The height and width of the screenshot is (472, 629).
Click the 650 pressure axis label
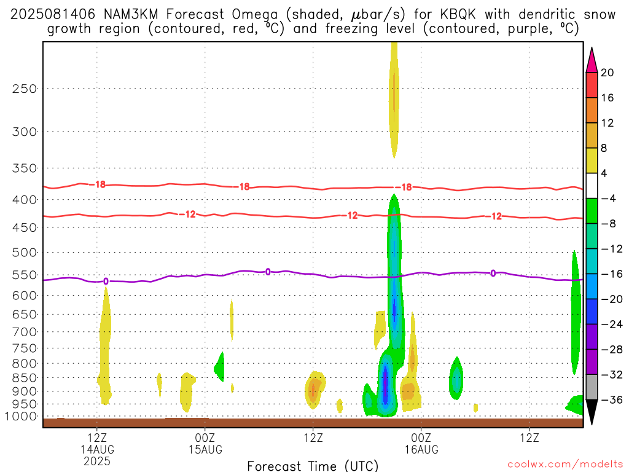[x=25, y=314]
